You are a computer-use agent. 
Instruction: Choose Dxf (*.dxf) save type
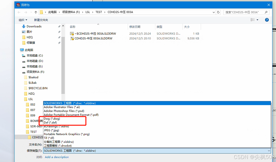coord(157,123)
